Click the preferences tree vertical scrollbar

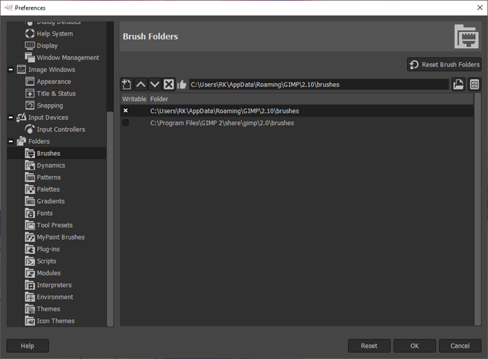[110, 219]
